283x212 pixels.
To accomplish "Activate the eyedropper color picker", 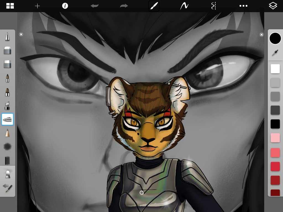I will (275, 53).
